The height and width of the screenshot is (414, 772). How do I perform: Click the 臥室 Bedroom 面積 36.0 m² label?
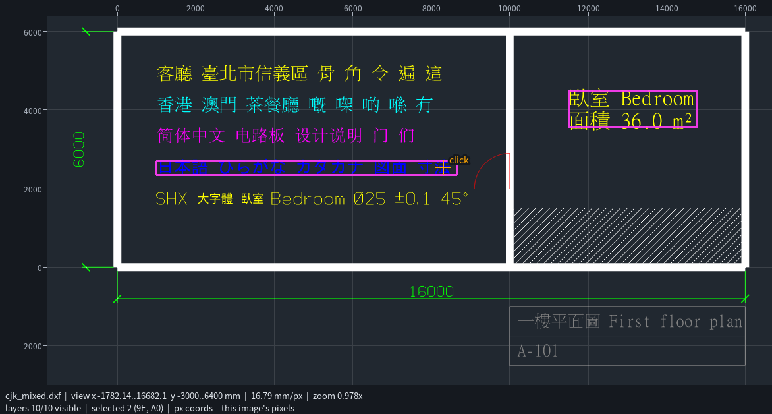[632, 109]
